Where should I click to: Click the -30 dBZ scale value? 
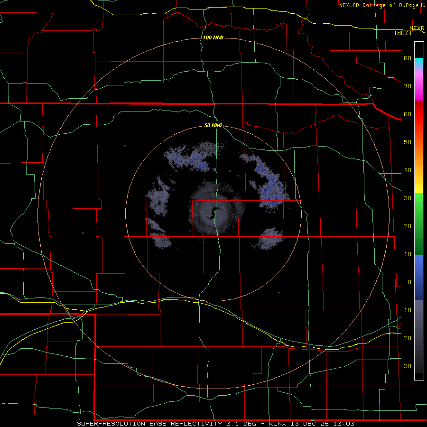[406, 366]
